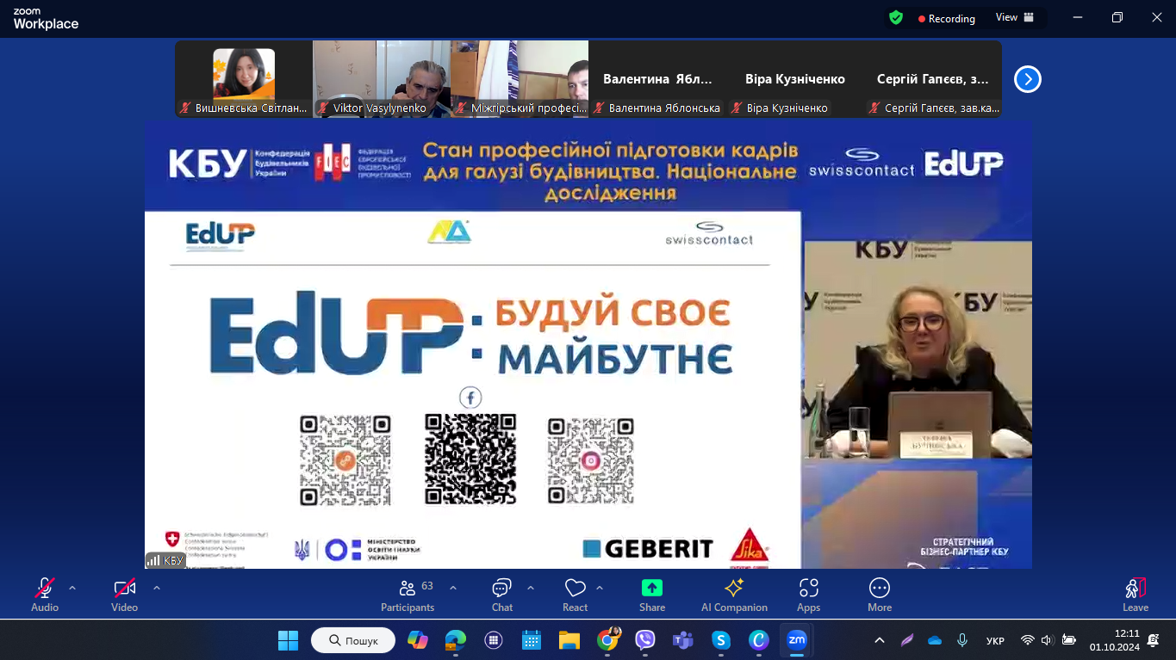Open the Chat panel
The image size is (1176, 660).
pyautogui.click(x=501, y=594)
